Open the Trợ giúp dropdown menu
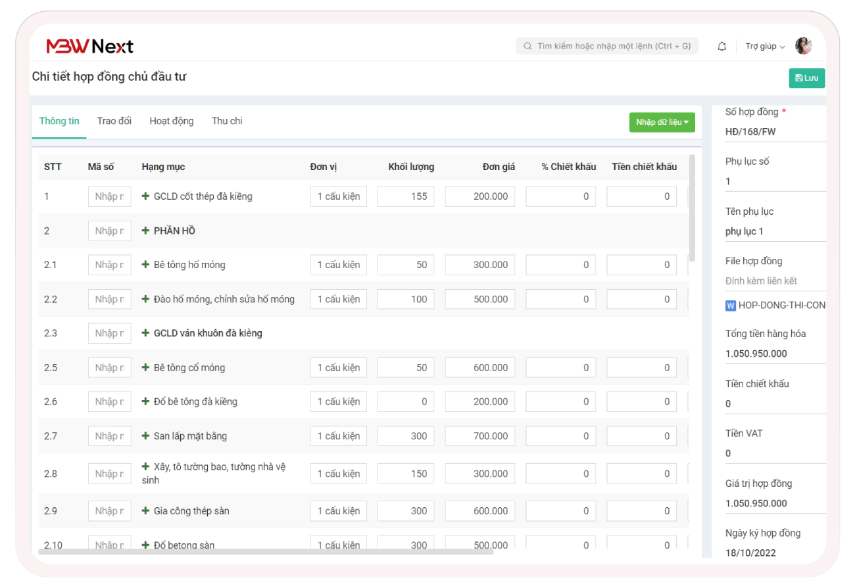 click(x=765, y=46)
